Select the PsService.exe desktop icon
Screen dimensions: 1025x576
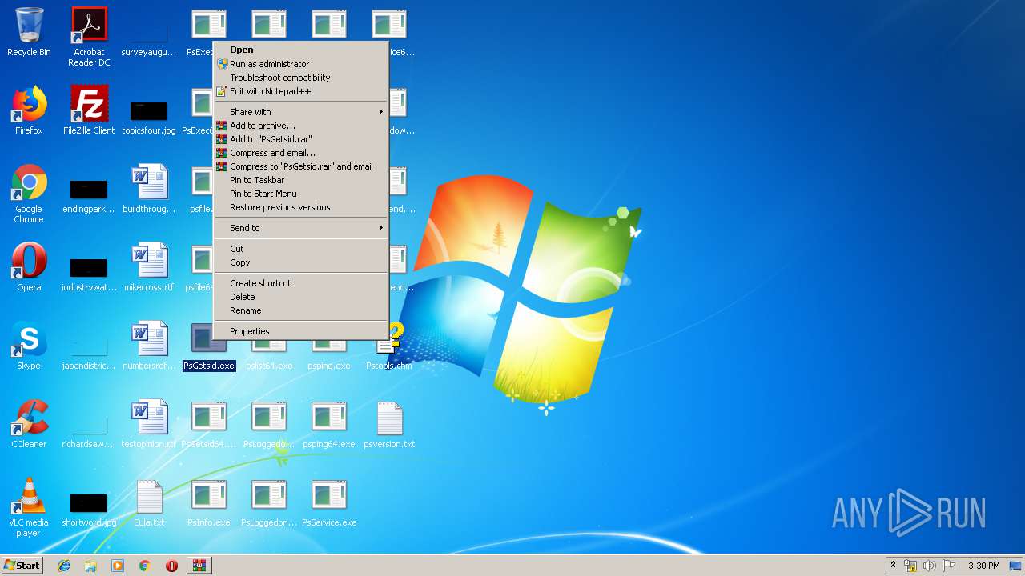329,502
